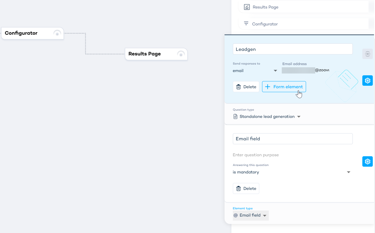Select Configurator item in the side list
375x233 pixels.
303,24
